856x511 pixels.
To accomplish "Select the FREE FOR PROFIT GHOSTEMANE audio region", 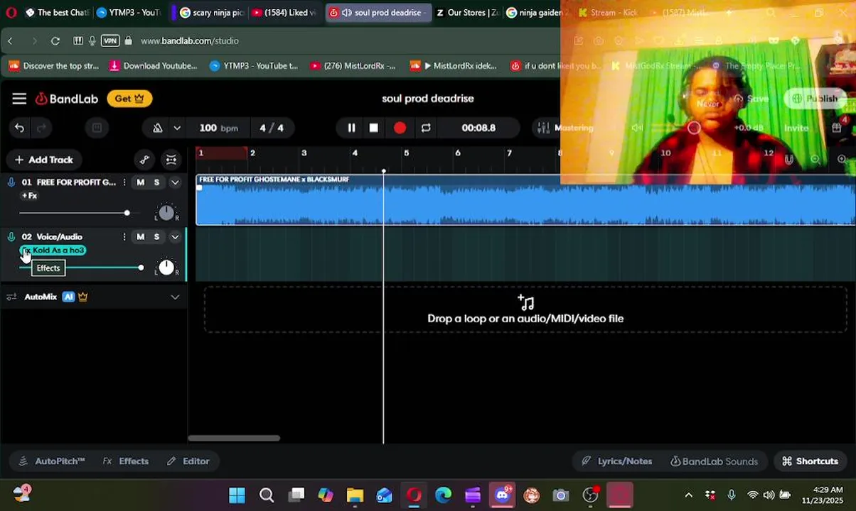I will 525,200.
